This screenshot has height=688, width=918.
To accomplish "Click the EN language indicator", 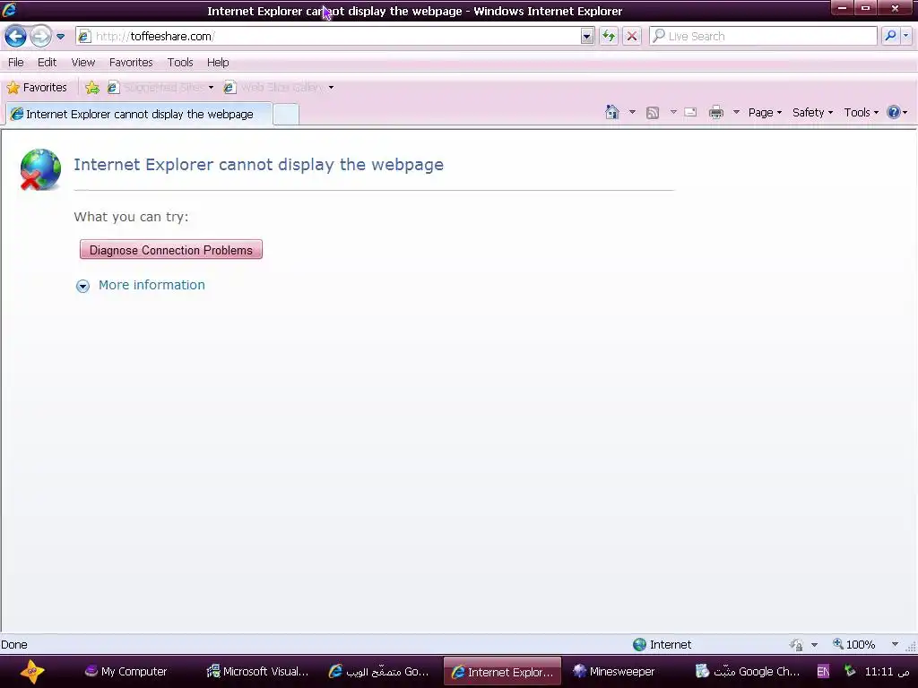I will [823, 672].
